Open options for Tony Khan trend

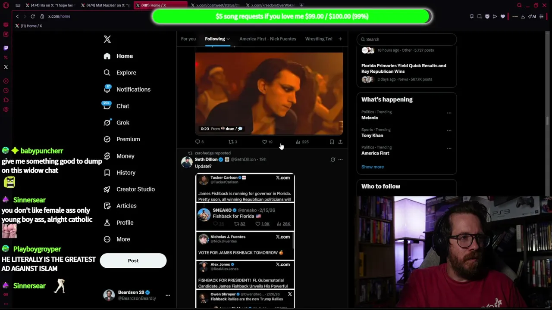[449, 131]
